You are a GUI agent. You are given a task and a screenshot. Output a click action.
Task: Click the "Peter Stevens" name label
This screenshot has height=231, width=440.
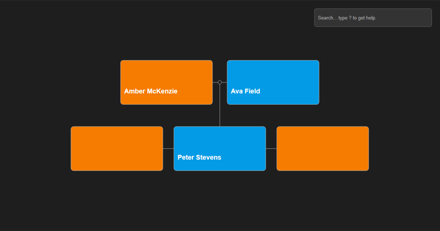[x=199, y=157]
